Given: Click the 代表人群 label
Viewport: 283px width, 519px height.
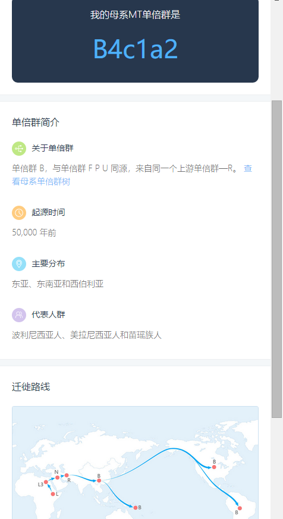Looking at the screenshot, I should click(48, 314).
